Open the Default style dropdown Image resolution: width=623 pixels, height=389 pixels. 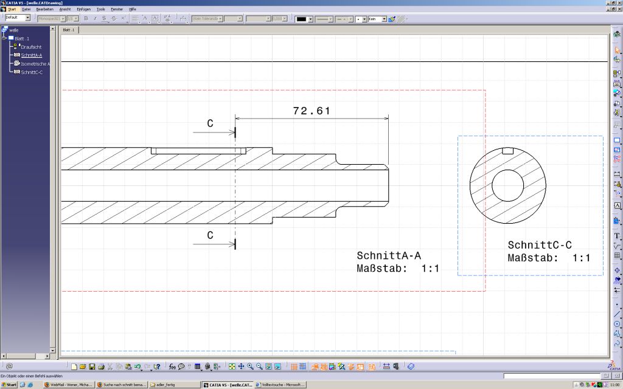tap(28, 18)
